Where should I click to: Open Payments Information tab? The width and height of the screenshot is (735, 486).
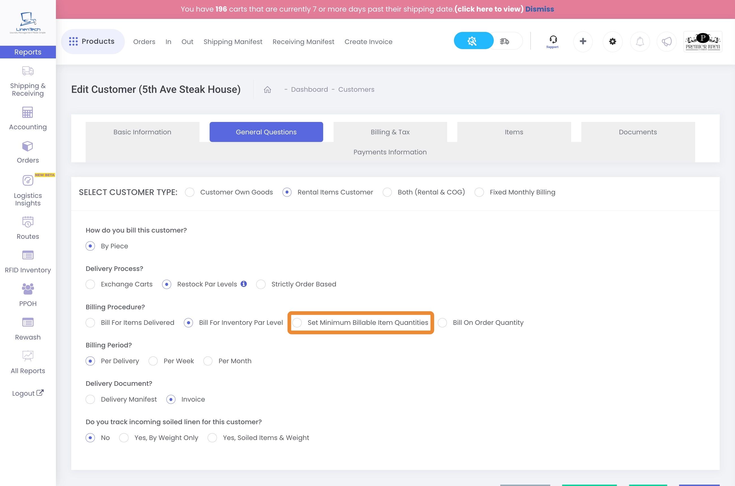pyautogui.click(x=390, y=152)
